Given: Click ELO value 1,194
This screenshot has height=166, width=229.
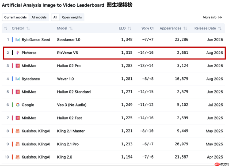Looking at the screenshot, I should coord(127,157).
